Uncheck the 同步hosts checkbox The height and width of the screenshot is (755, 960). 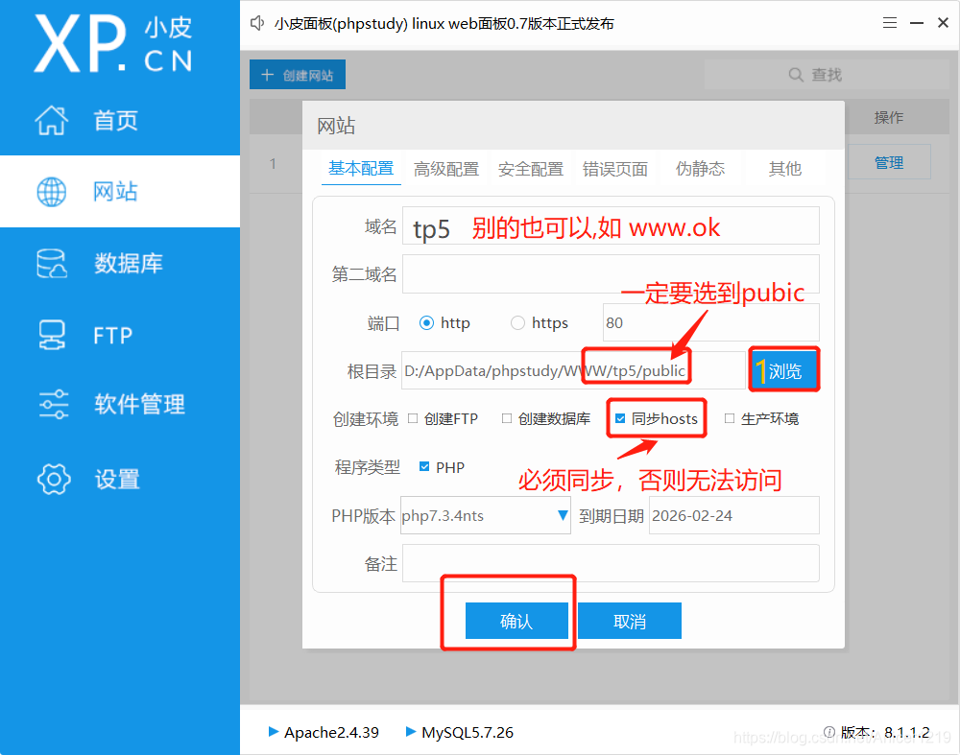pyautogui.click(x=621, y=417)
